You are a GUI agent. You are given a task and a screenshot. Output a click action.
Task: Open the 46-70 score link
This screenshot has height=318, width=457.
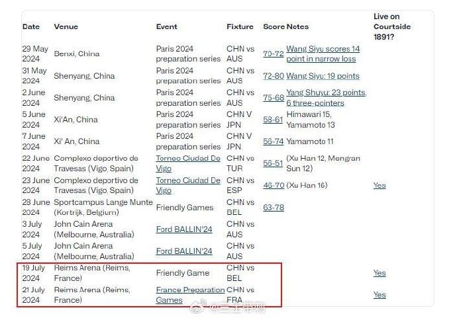pyautogui.click(x=273, y=185)
